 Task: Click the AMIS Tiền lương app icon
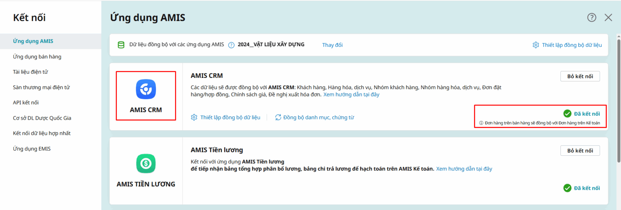(146, 164)
